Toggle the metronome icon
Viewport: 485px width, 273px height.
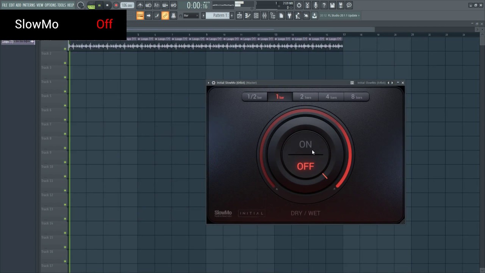(x=140, y=5)
